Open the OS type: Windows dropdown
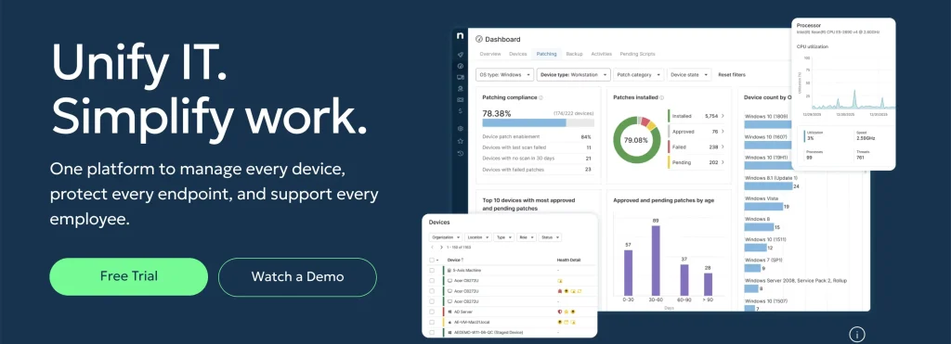Screen dimensions: 951x344 (x=504, y=74)
